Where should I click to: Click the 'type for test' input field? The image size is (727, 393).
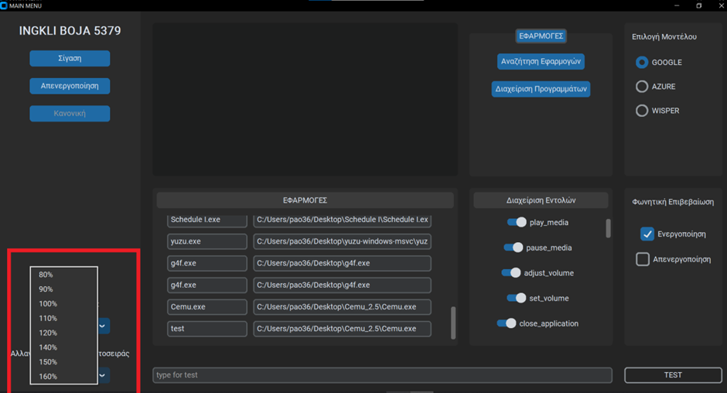pos(382,375)
